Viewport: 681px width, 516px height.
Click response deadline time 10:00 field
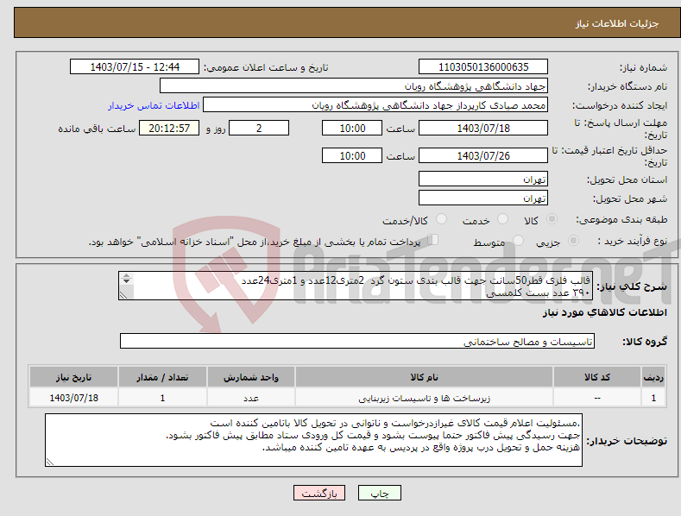pyautogui.click(x=352, y=128)
